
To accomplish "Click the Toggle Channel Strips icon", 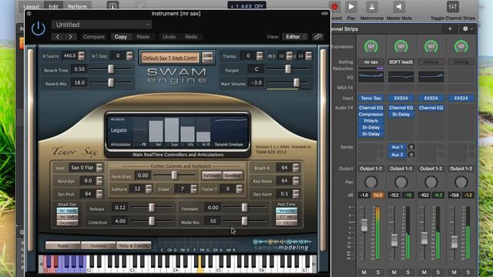I will [452, 7].
